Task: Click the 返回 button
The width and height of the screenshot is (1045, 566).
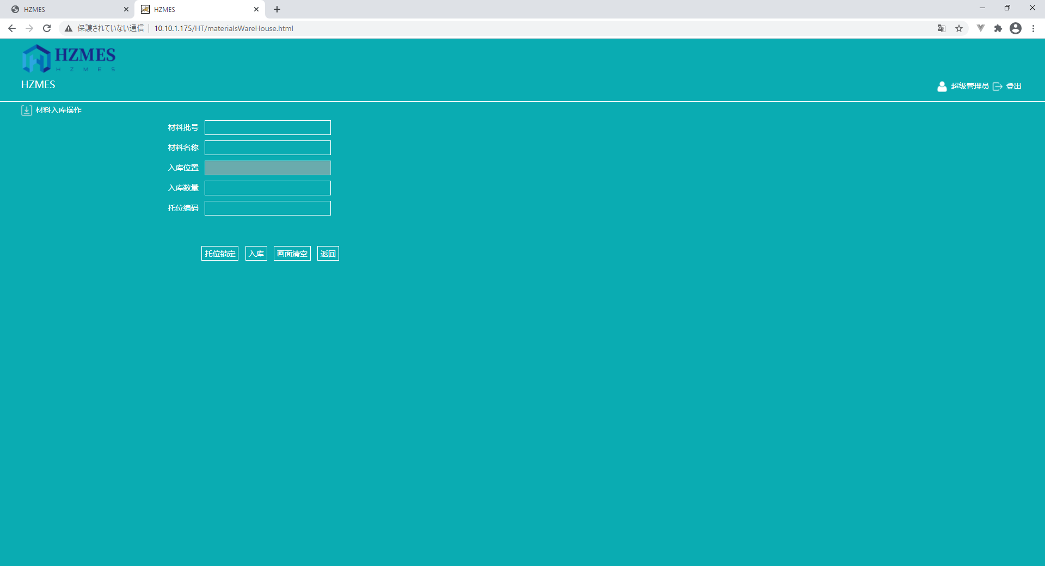Action: point(328,254)
